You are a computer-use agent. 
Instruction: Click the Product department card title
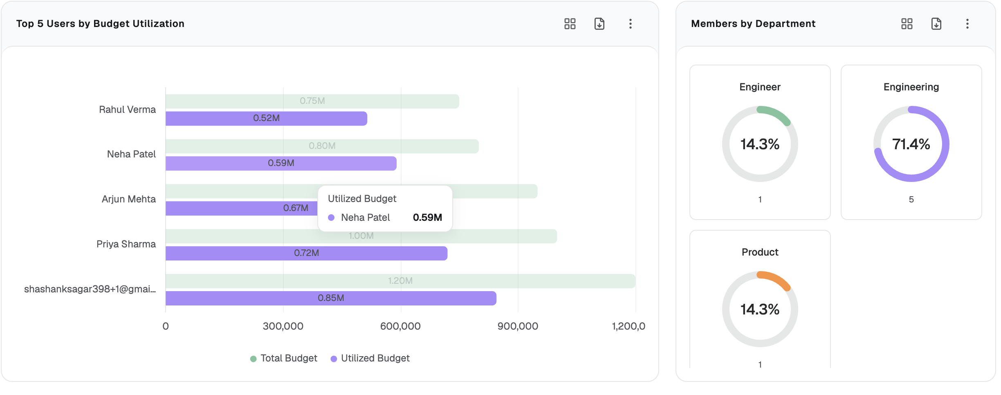[x=760, y=252]
